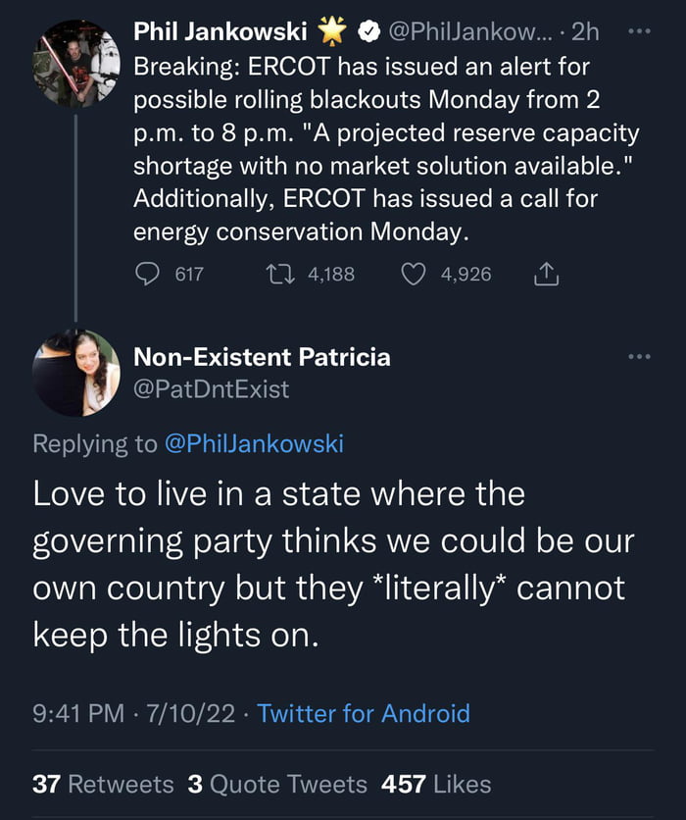This screenshot has width=686, height=820.
Task: Click the 2h timestamp on Phil's tweet
Action: [585, 31]
